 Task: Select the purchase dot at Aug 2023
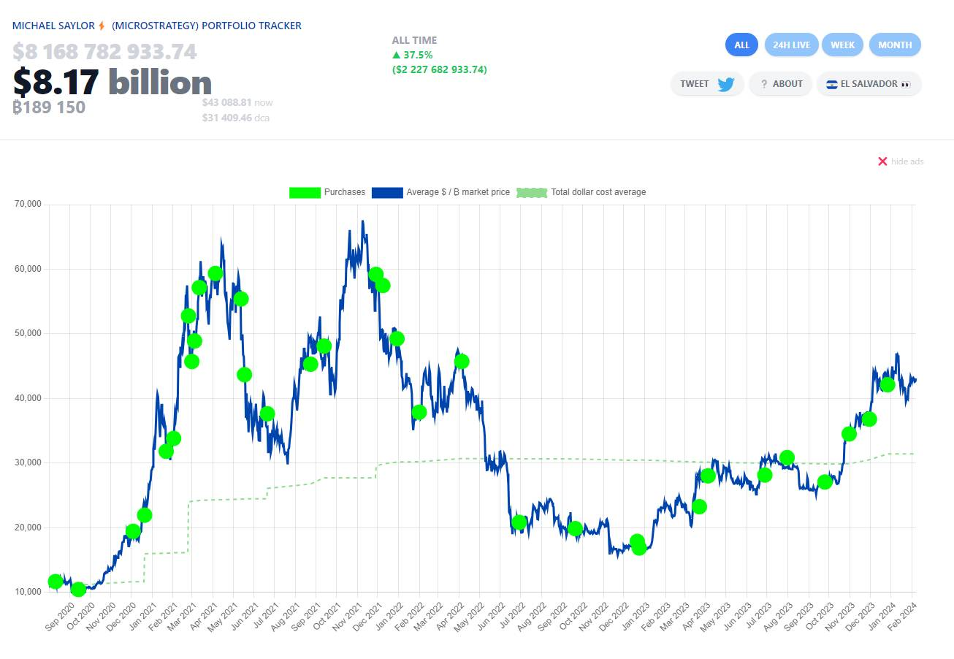click(x=787, y=458)
